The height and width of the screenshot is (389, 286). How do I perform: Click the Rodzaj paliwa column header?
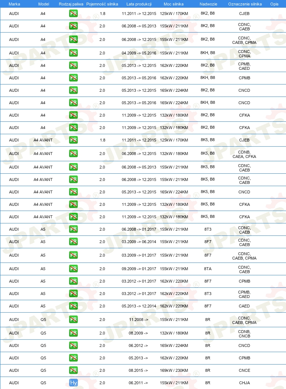point(71,4)
